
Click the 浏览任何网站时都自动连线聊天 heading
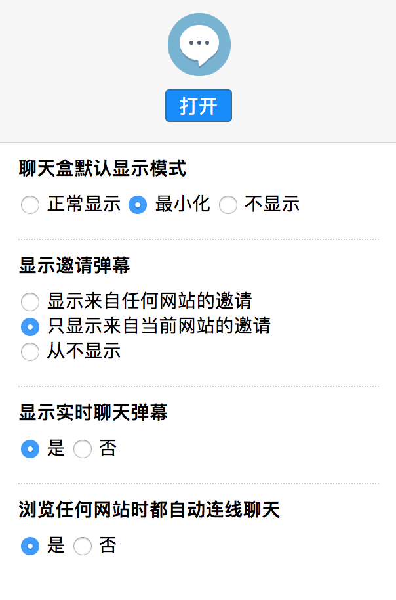tap(149, 509)
